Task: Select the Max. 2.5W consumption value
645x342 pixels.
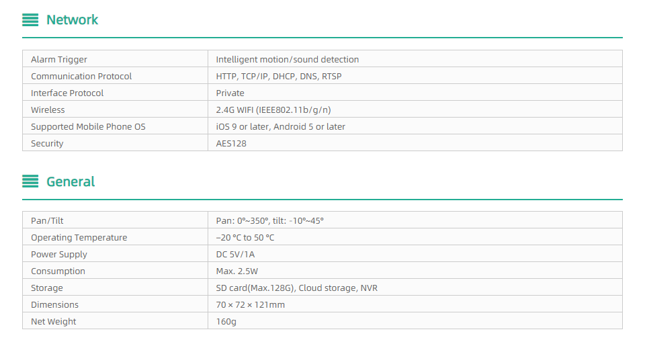Action: 237,271
